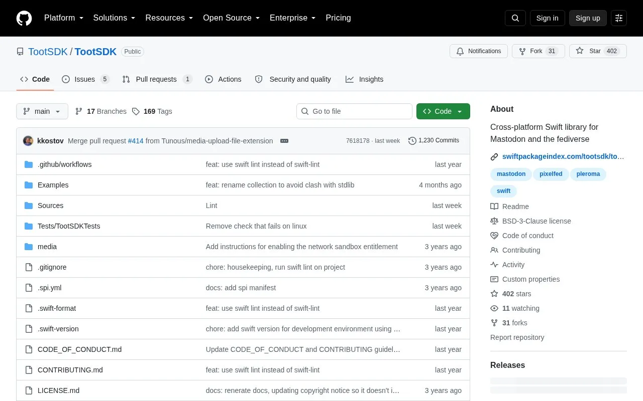Open the Releases heading link
This screenshot has width=643, height=401.
pos(507,365)
